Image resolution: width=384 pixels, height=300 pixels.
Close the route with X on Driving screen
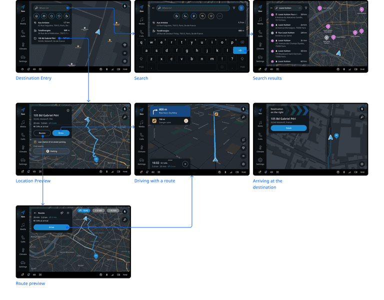(x=185, y=163)
